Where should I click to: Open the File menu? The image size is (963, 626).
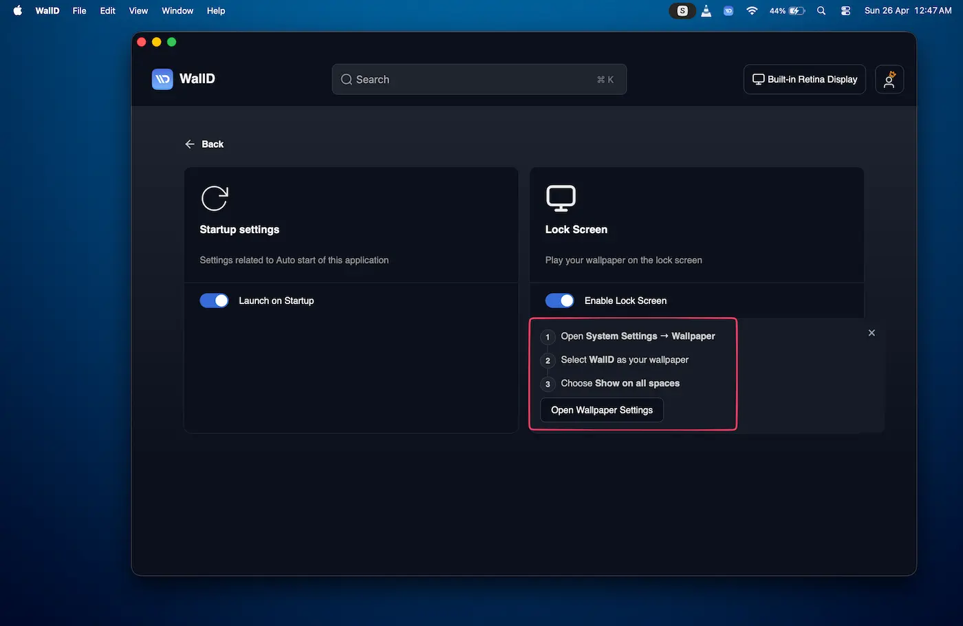(79, 11)
